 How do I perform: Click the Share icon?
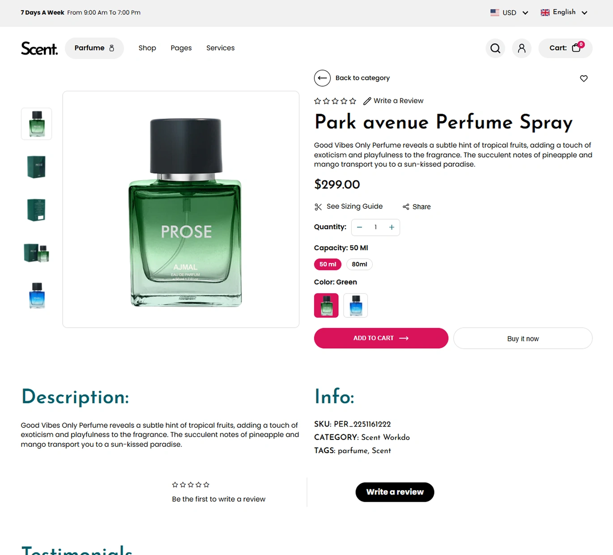(406, 207)
